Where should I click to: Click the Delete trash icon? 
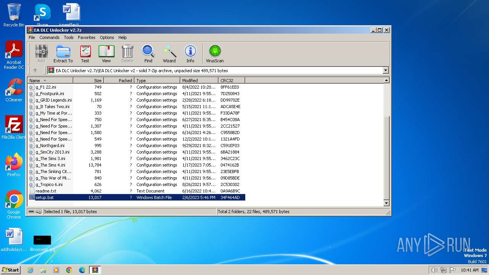point(127,54)
